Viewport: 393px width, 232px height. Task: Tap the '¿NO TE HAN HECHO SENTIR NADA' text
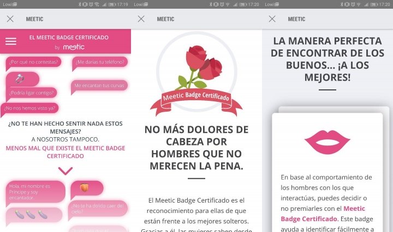click(65, 127)
